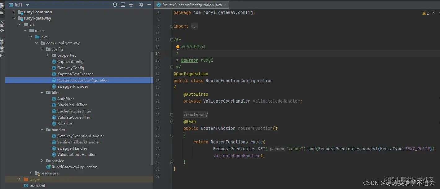Select SentinelFallbackHandler class file
The image size is (440, 189).
click(x=79, y=142)
